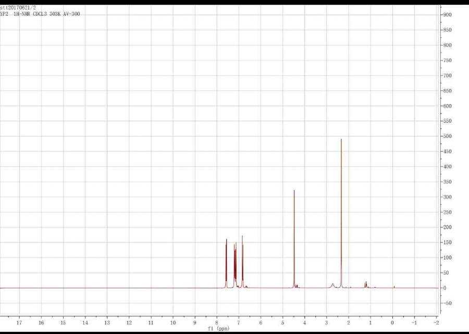469x334 pixels.
Task: Click the 800 intensity axis label
Action: point(448,45)
